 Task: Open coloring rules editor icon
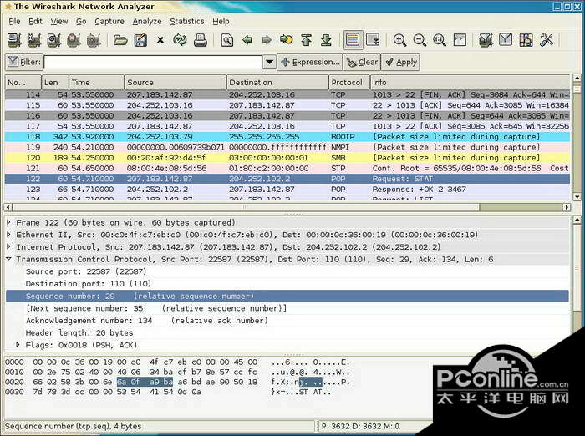coord(526,40)
